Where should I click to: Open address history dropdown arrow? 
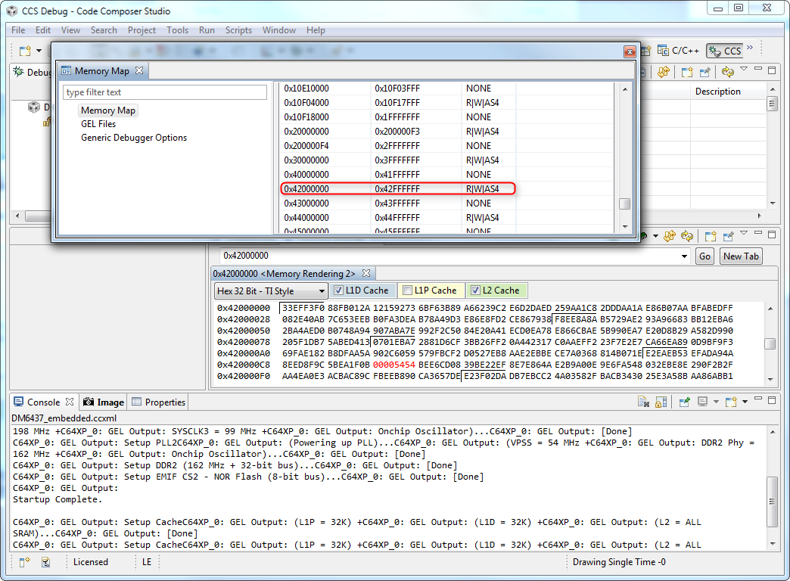point(684,256)
